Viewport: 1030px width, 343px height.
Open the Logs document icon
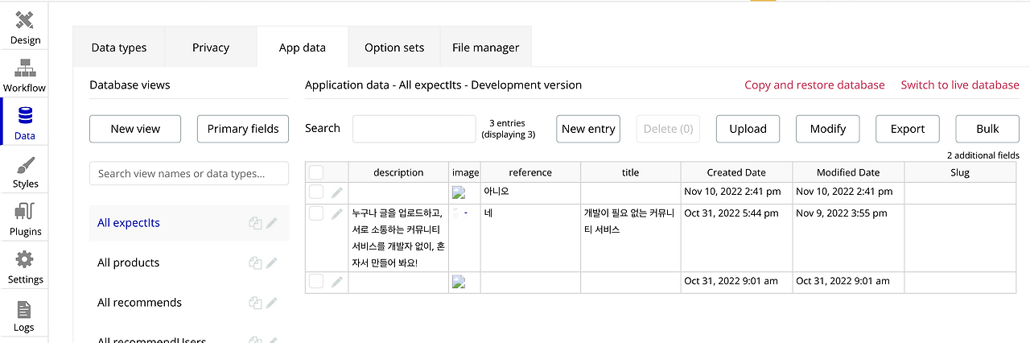pos(24,309)
